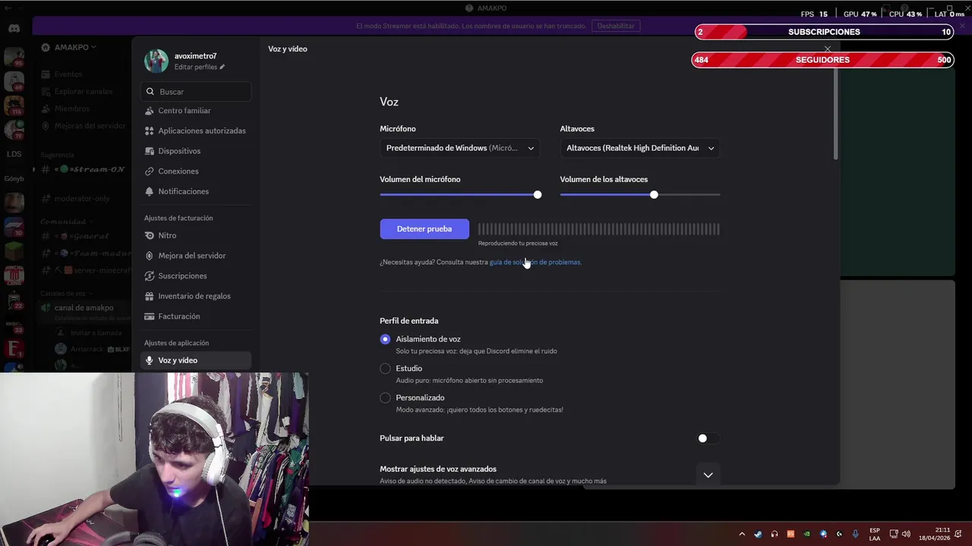The height and width of the screenshot is (546, 972).
Task: Open the Stream-ON text channel
Action: pos(84,169)
